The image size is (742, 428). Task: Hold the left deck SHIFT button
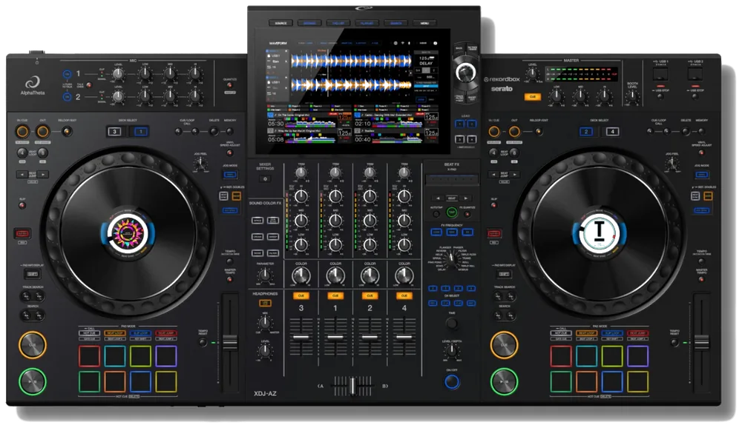click(33, 273)
